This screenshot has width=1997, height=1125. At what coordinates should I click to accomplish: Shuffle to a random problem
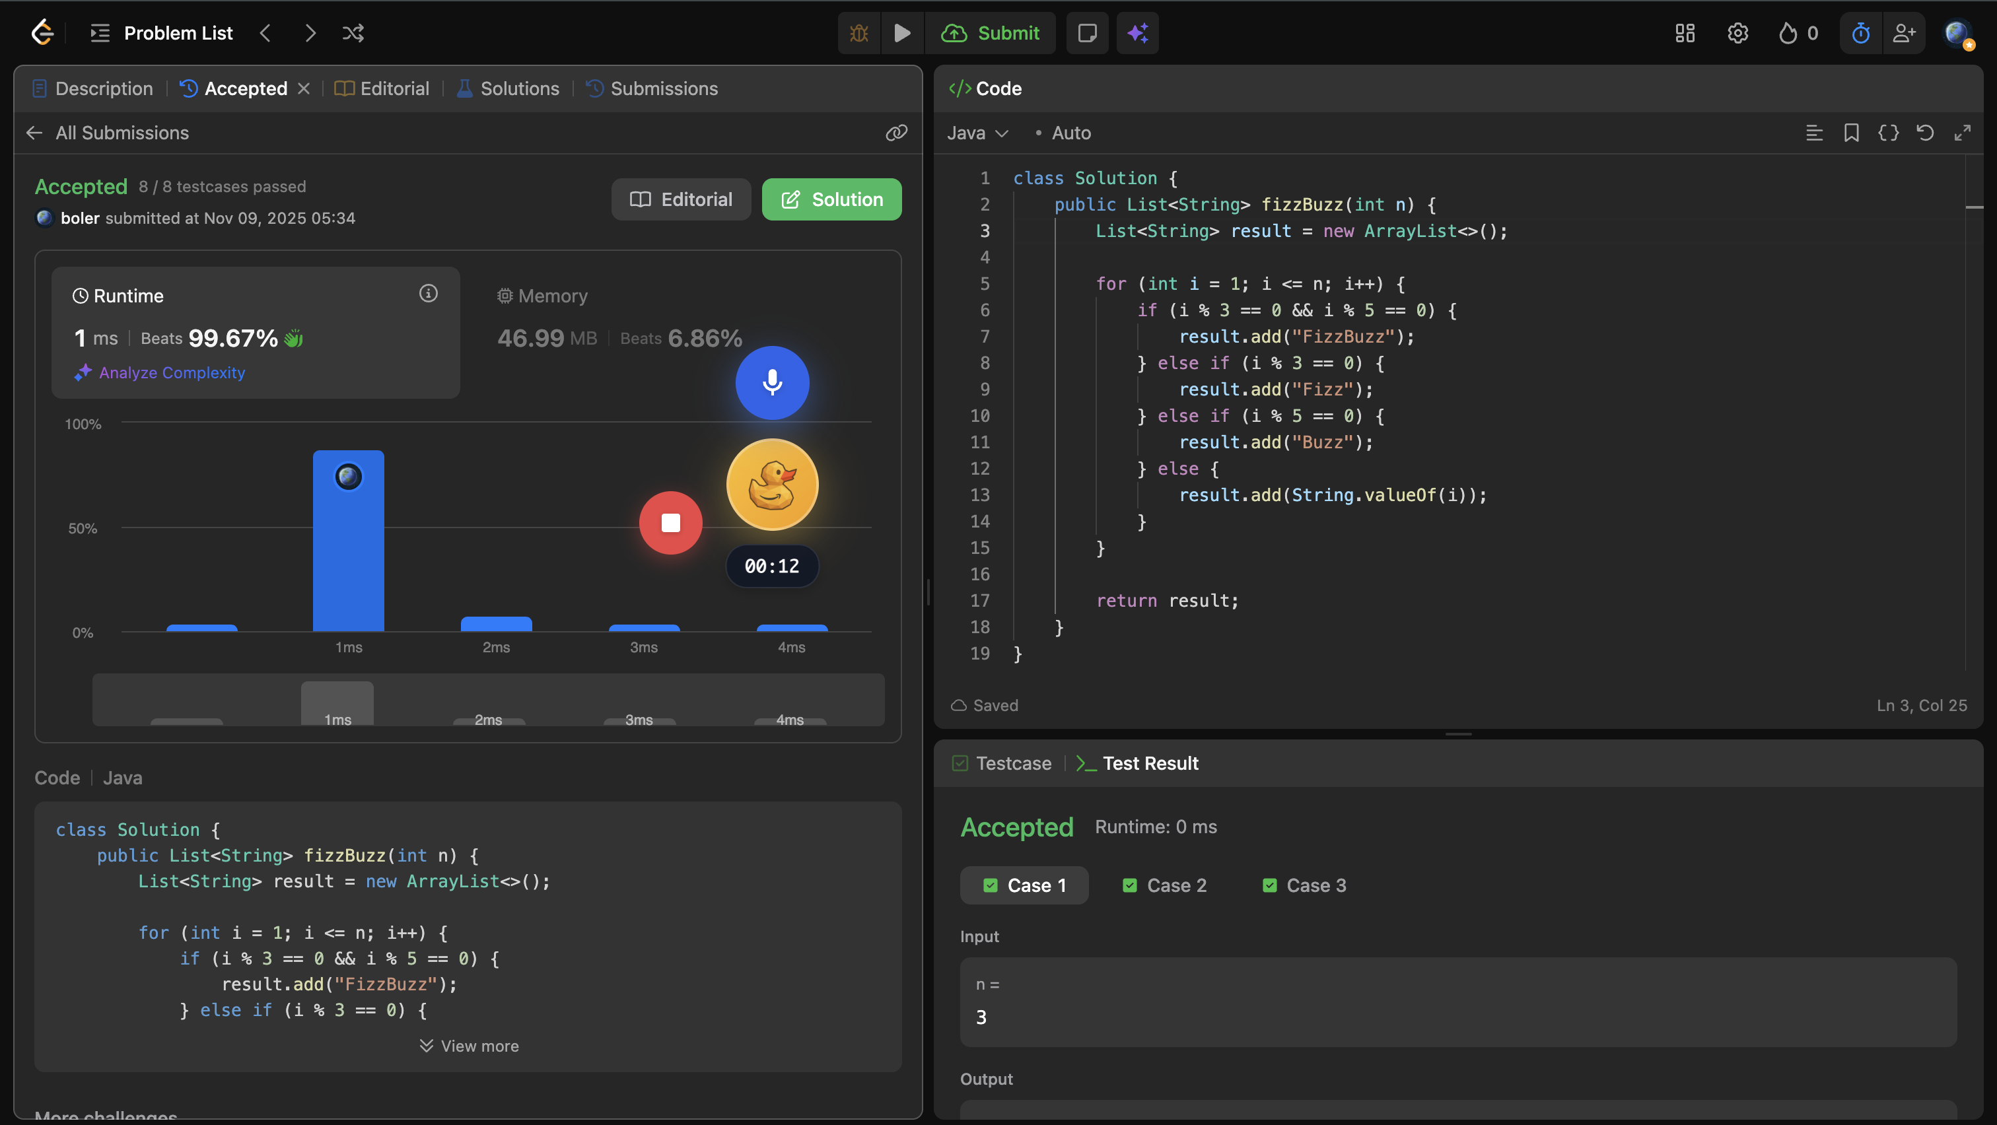tap(353, 33)
